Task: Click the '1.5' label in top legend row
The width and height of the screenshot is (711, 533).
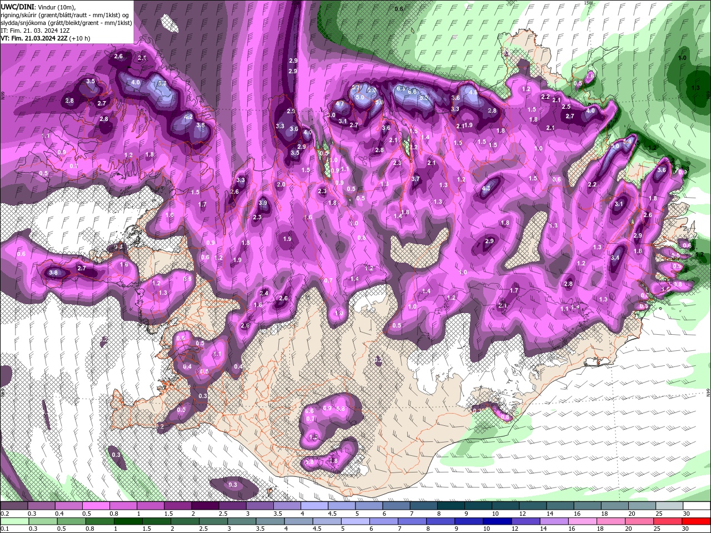Action: 169,514
